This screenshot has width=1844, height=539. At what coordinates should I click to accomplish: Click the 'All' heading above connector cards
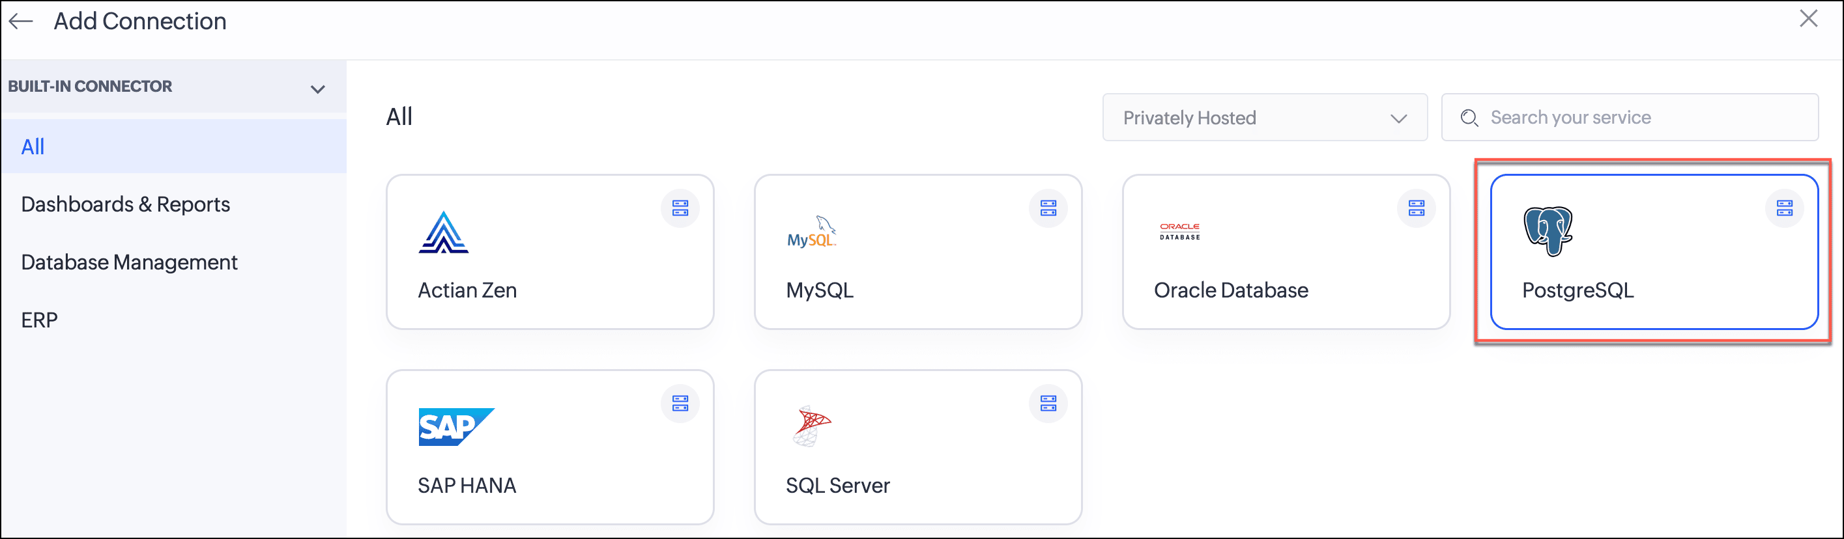tap(399, 117)
